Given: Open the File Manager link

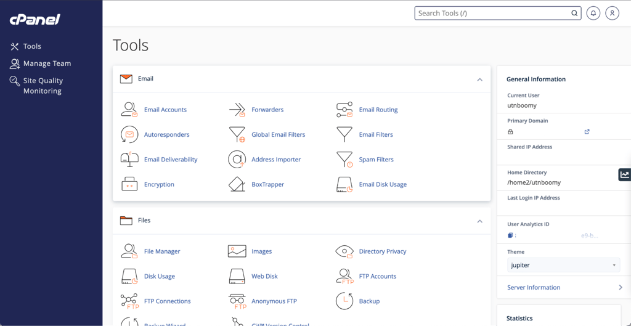Looking at the screenshot, I should coord(162,251).
